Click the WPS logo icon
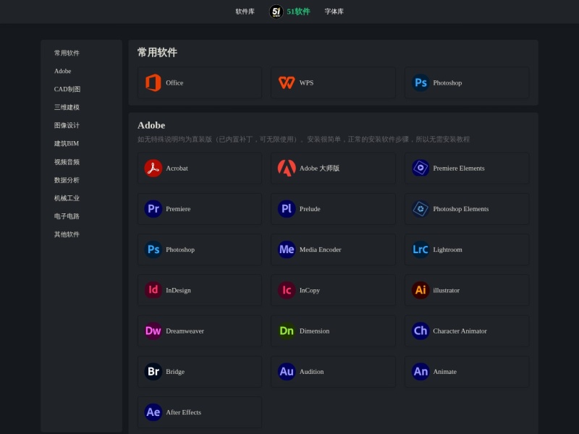Viewport: 579px width, 434px height. 287,82
